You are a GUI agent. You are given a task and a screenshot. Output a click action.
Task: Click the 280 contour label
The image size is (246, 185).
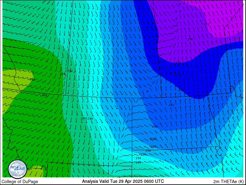[181, 90]
